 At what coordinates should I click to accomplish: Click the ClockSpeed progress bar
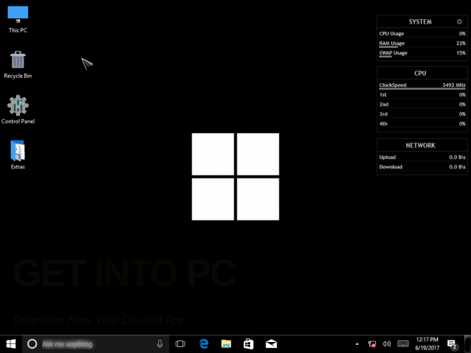click(x=422, y=89)
